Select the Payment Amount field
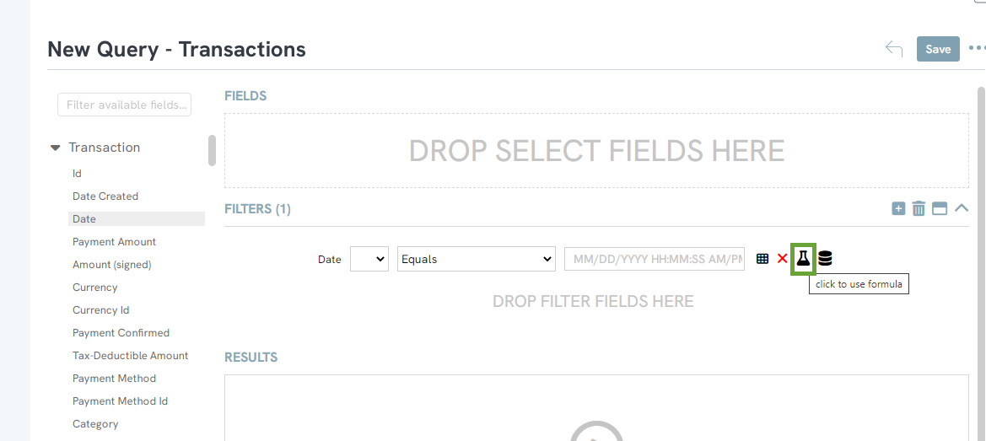Image resolution: width=986 pixels, height=441 pixels. [115, 242]
